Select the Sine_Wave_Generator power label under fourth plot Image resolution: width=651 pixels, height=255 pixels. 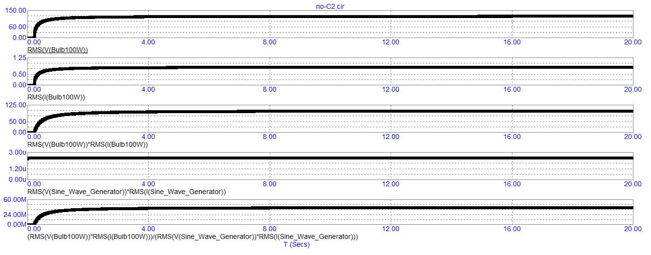coord(127,192)
